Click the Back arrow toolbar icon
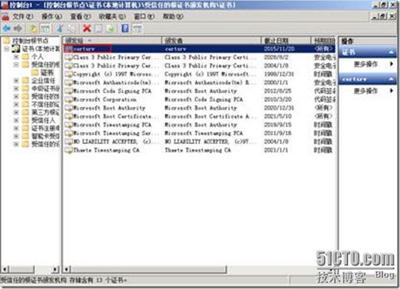Viewport: 400px width, 289px height. pyautogui.click(x=6, y=28)
